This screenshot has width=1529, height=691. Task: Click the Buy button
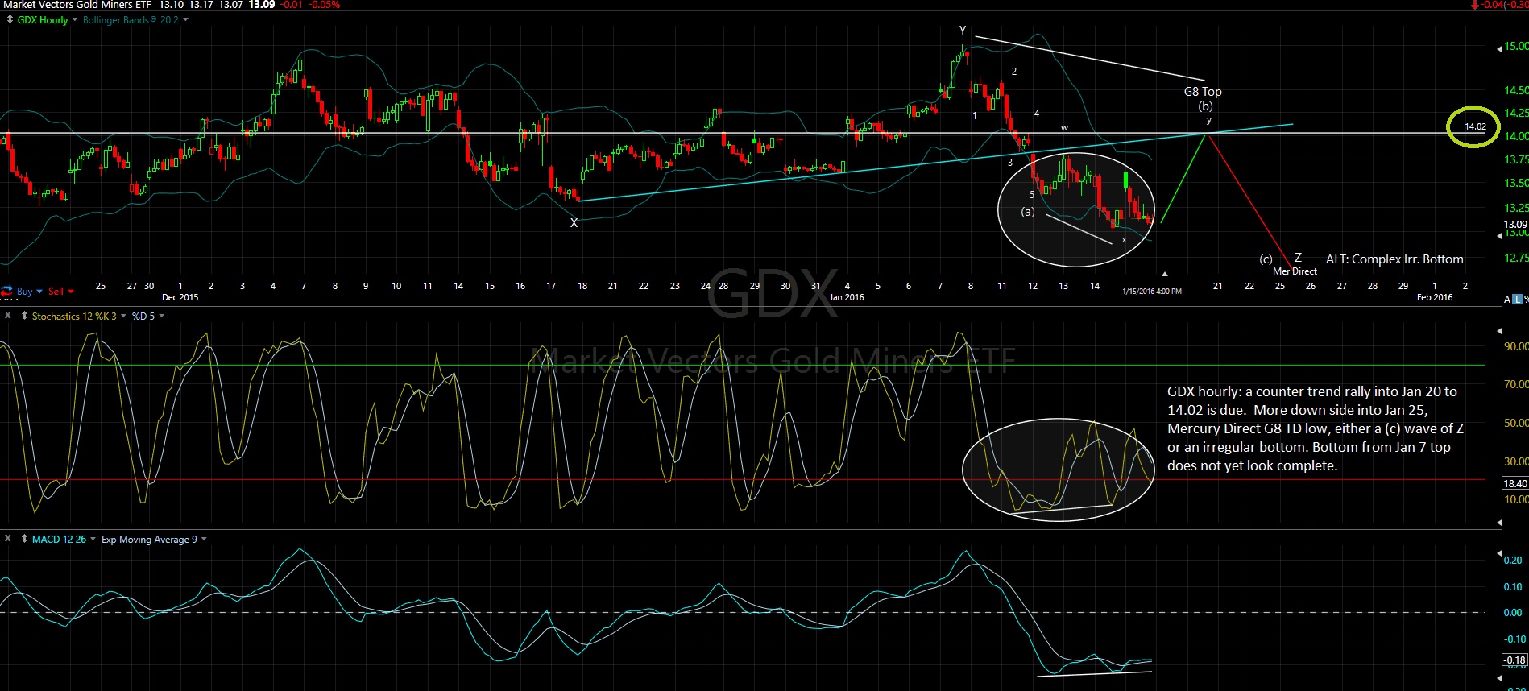click(x=24, y=292)
